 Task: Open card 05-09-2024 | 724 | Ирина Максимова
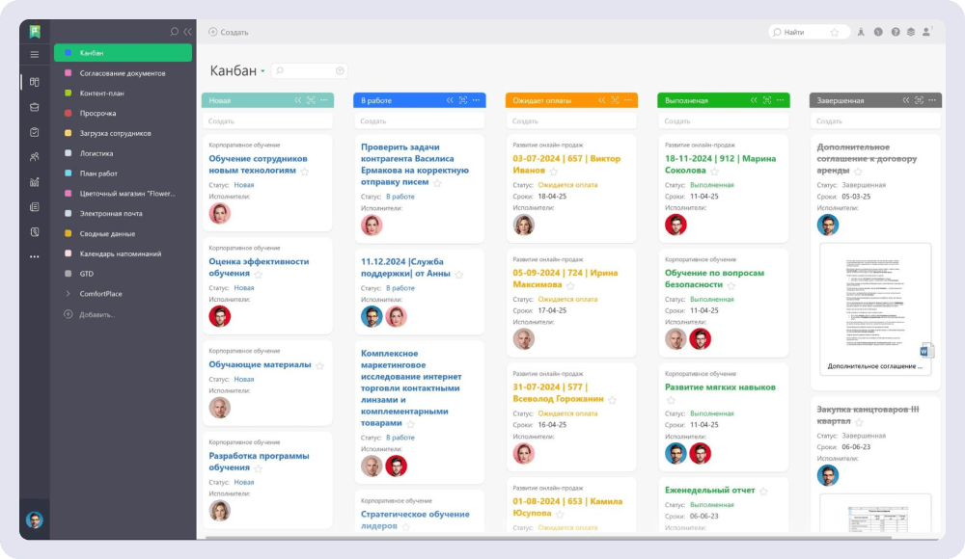565,279
